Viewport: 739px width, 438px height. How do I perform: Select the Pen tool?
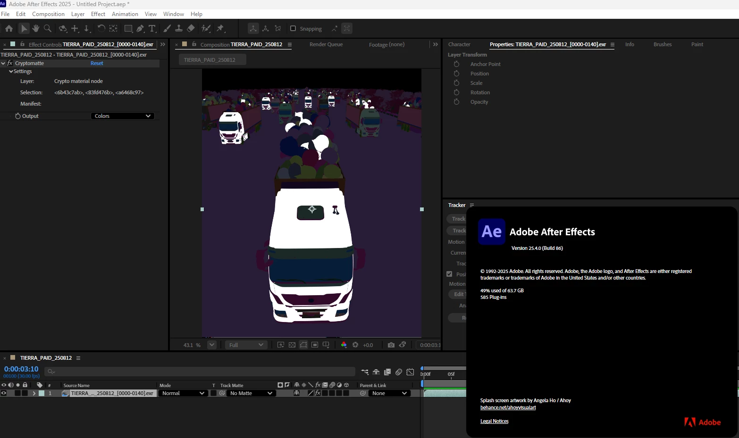[x=140, y=29]
